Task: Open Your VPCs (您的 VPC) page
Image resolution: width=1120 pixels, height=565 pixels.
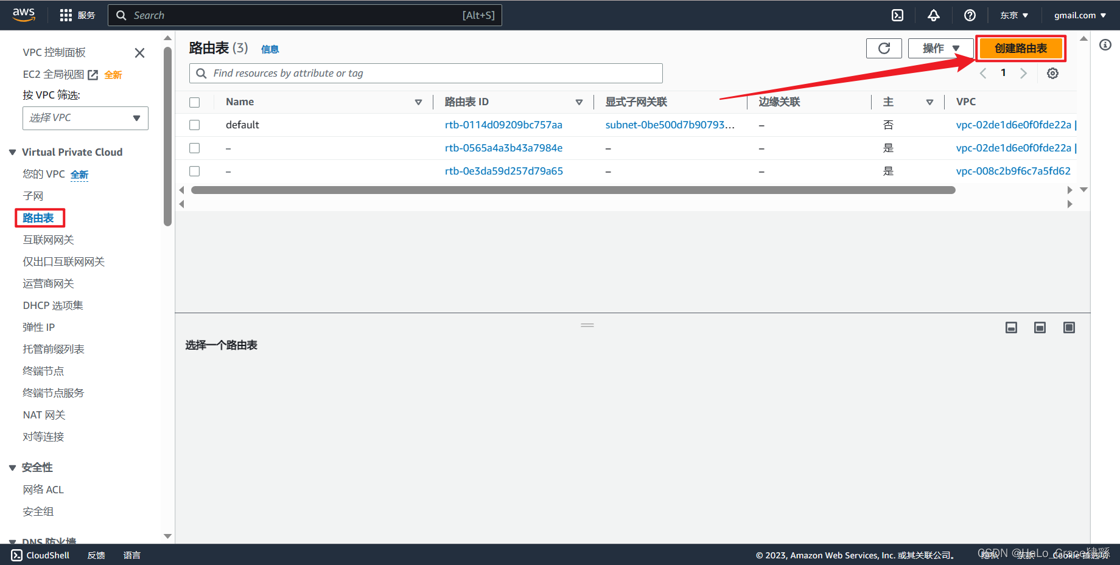Action: pyautogui.click(x=44, y=174)
